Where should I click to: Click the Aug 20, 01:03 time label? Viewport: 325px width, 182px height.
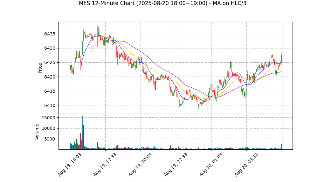pyautogui.click(x=211, y=165)
